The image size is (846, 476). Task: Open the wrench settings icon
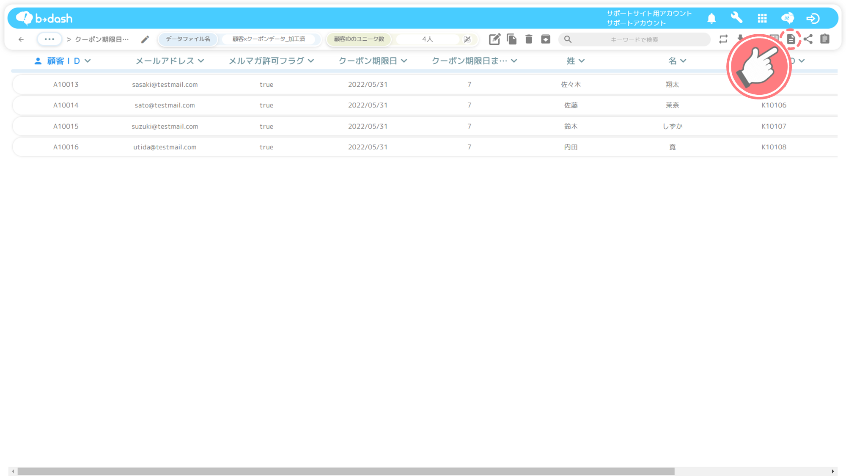[x=737, y=18]
